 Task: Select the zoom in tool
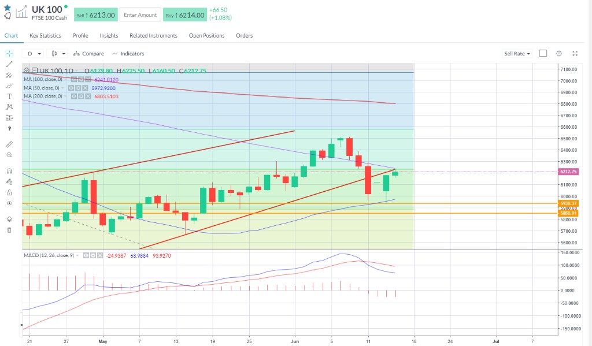[x=9, y=155]
